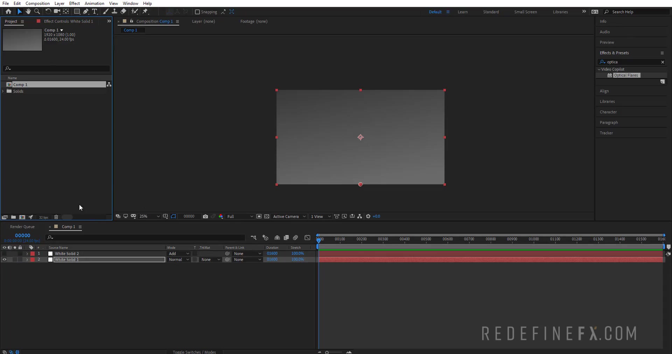672x354 pixels.
Task: Open the File menu
Action: pyautogui.click(x=6, y=3)
